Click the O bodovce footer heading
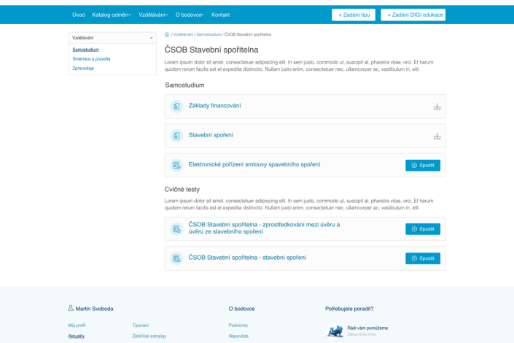Viewport: 514px width, 343px height. [241, 309]
